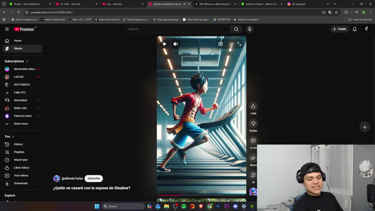The height and width of the screenshot is (211, 375).
Task: Open the Short's more options menu
Action: 230,44
